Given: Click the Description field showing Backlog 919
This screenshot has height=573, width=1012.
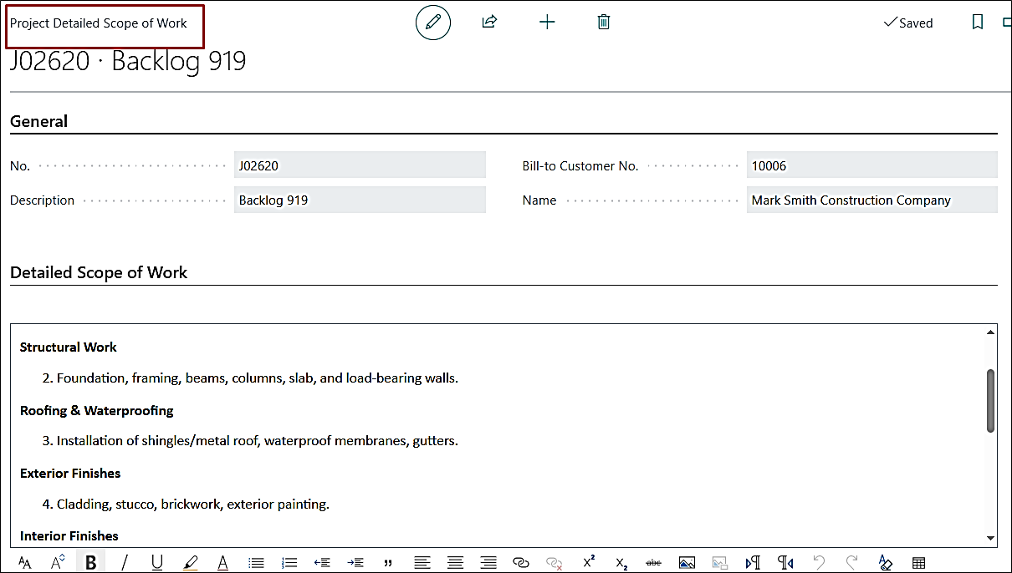Looking at the screenshot, I should pos(360,199).
